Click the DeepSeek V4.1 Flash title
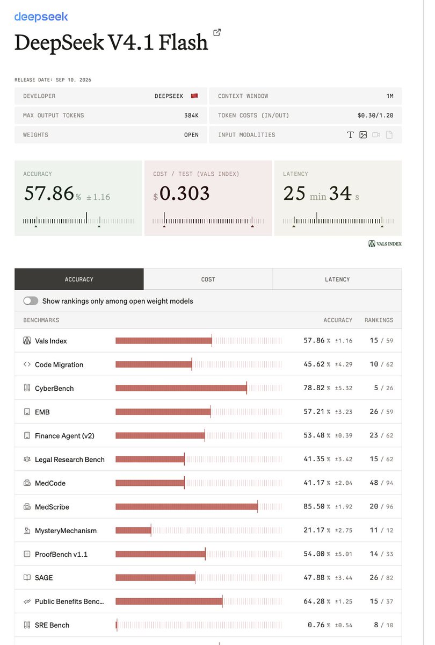Image resolution: width=435 pixels, height=645 pixels. pos(111,42)
